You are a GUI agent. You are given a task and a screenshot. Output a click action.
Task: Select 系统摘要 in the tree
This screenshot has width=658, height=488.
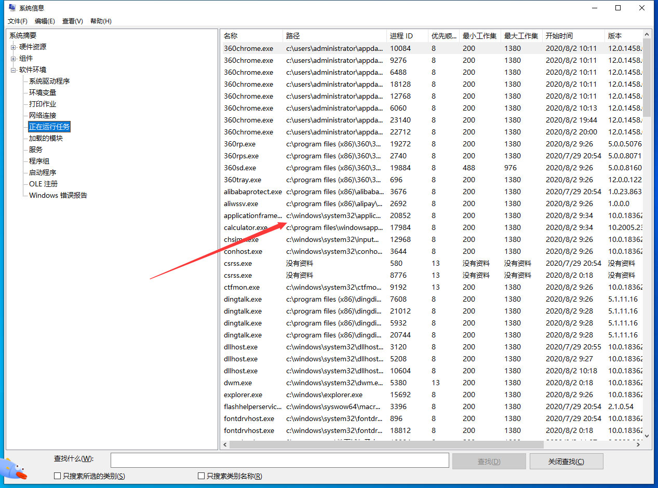click(x=23, y=35)
